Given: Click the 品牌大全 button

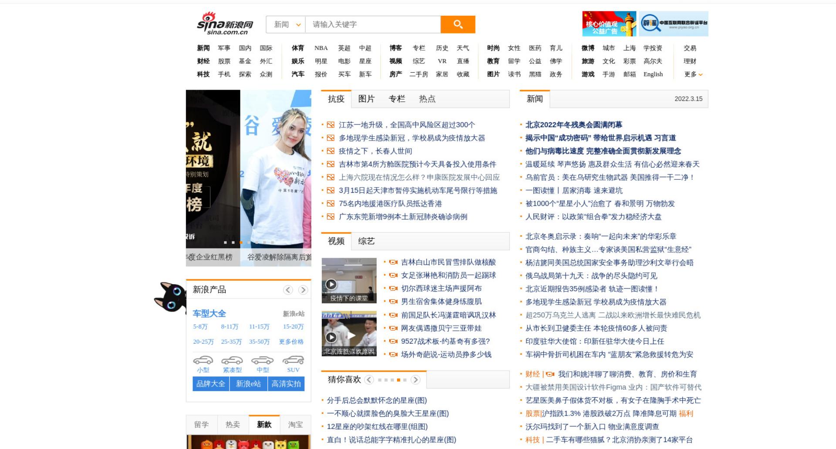Looking at the screenshot, I should 211,384.
